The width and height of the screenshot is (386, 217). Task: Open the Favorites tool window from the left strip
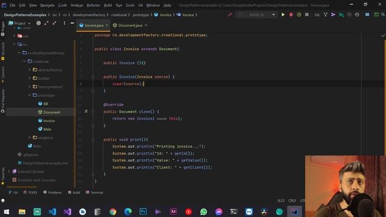pyautogui.click(x=2, y=177)
